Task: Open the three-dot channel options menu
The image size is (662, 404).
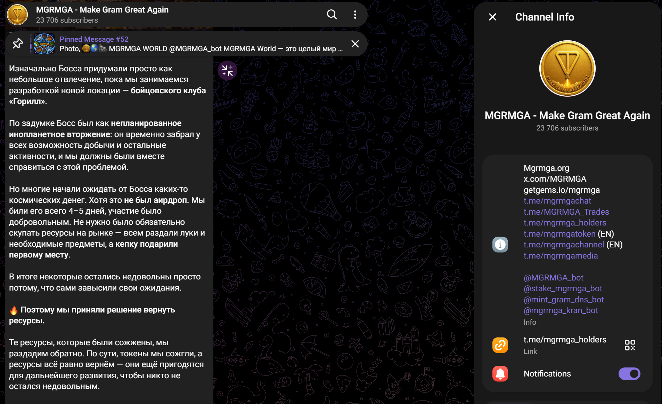Action: click(x=355, y=15)
